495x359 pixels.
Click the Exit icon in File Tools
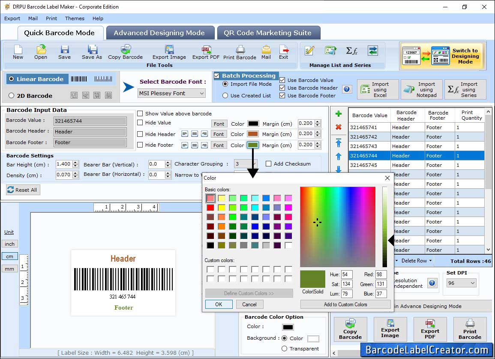(283, 52)
